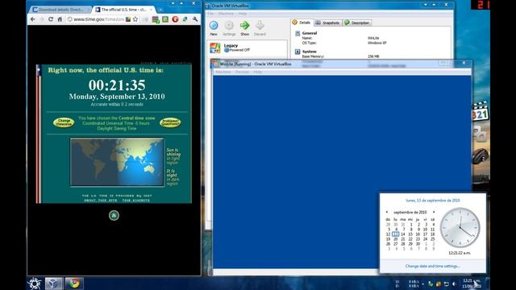Click the Legacy VM Windows icon
Image resolution: width=516 pixels, height=290 pixels.
(215, 48)
